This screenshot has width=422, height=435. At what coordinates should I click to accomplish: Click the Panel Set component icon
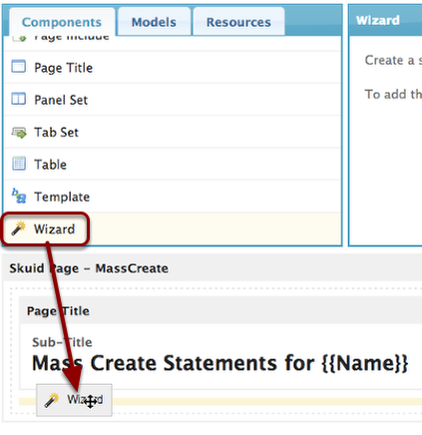(x=19, y=99)
